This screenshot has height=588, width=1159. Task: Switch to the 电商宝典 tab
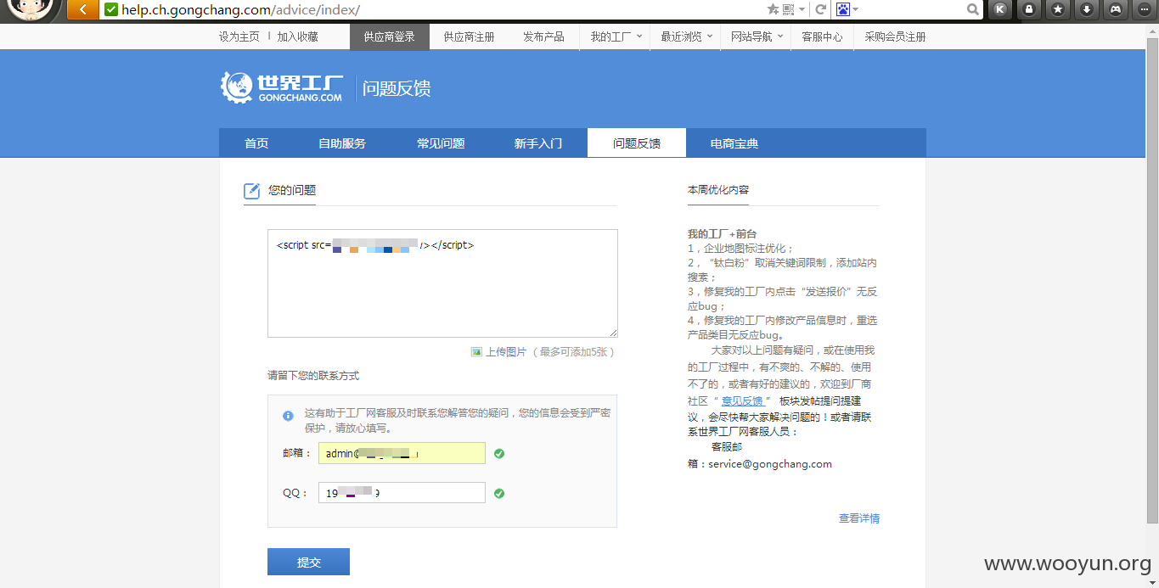click(x=734, y=143)
